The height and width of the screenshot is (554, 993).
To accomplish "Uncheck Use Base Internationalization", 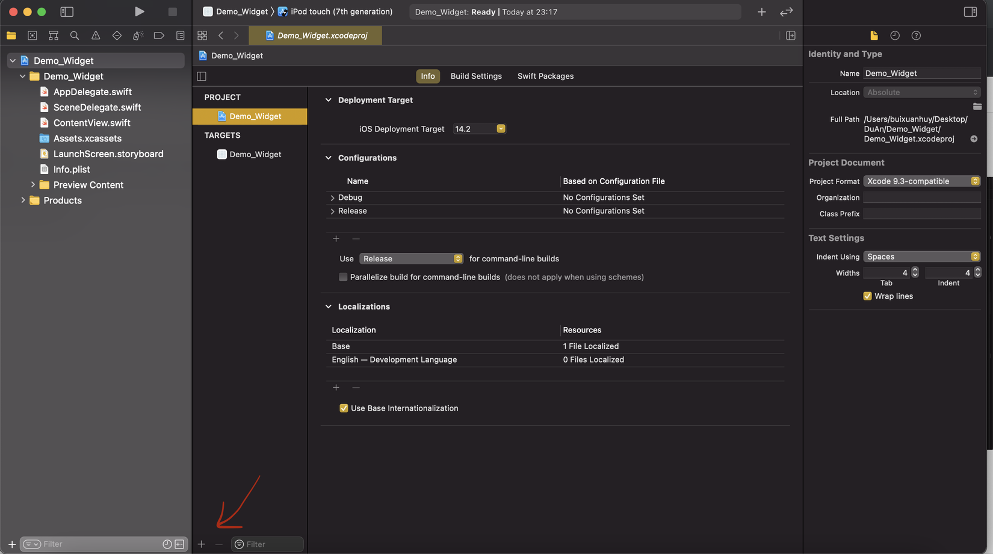I will pos(344,408).
